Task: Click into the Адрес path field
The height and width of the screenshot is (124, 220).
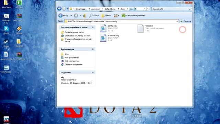Action: tap(120, 21)
